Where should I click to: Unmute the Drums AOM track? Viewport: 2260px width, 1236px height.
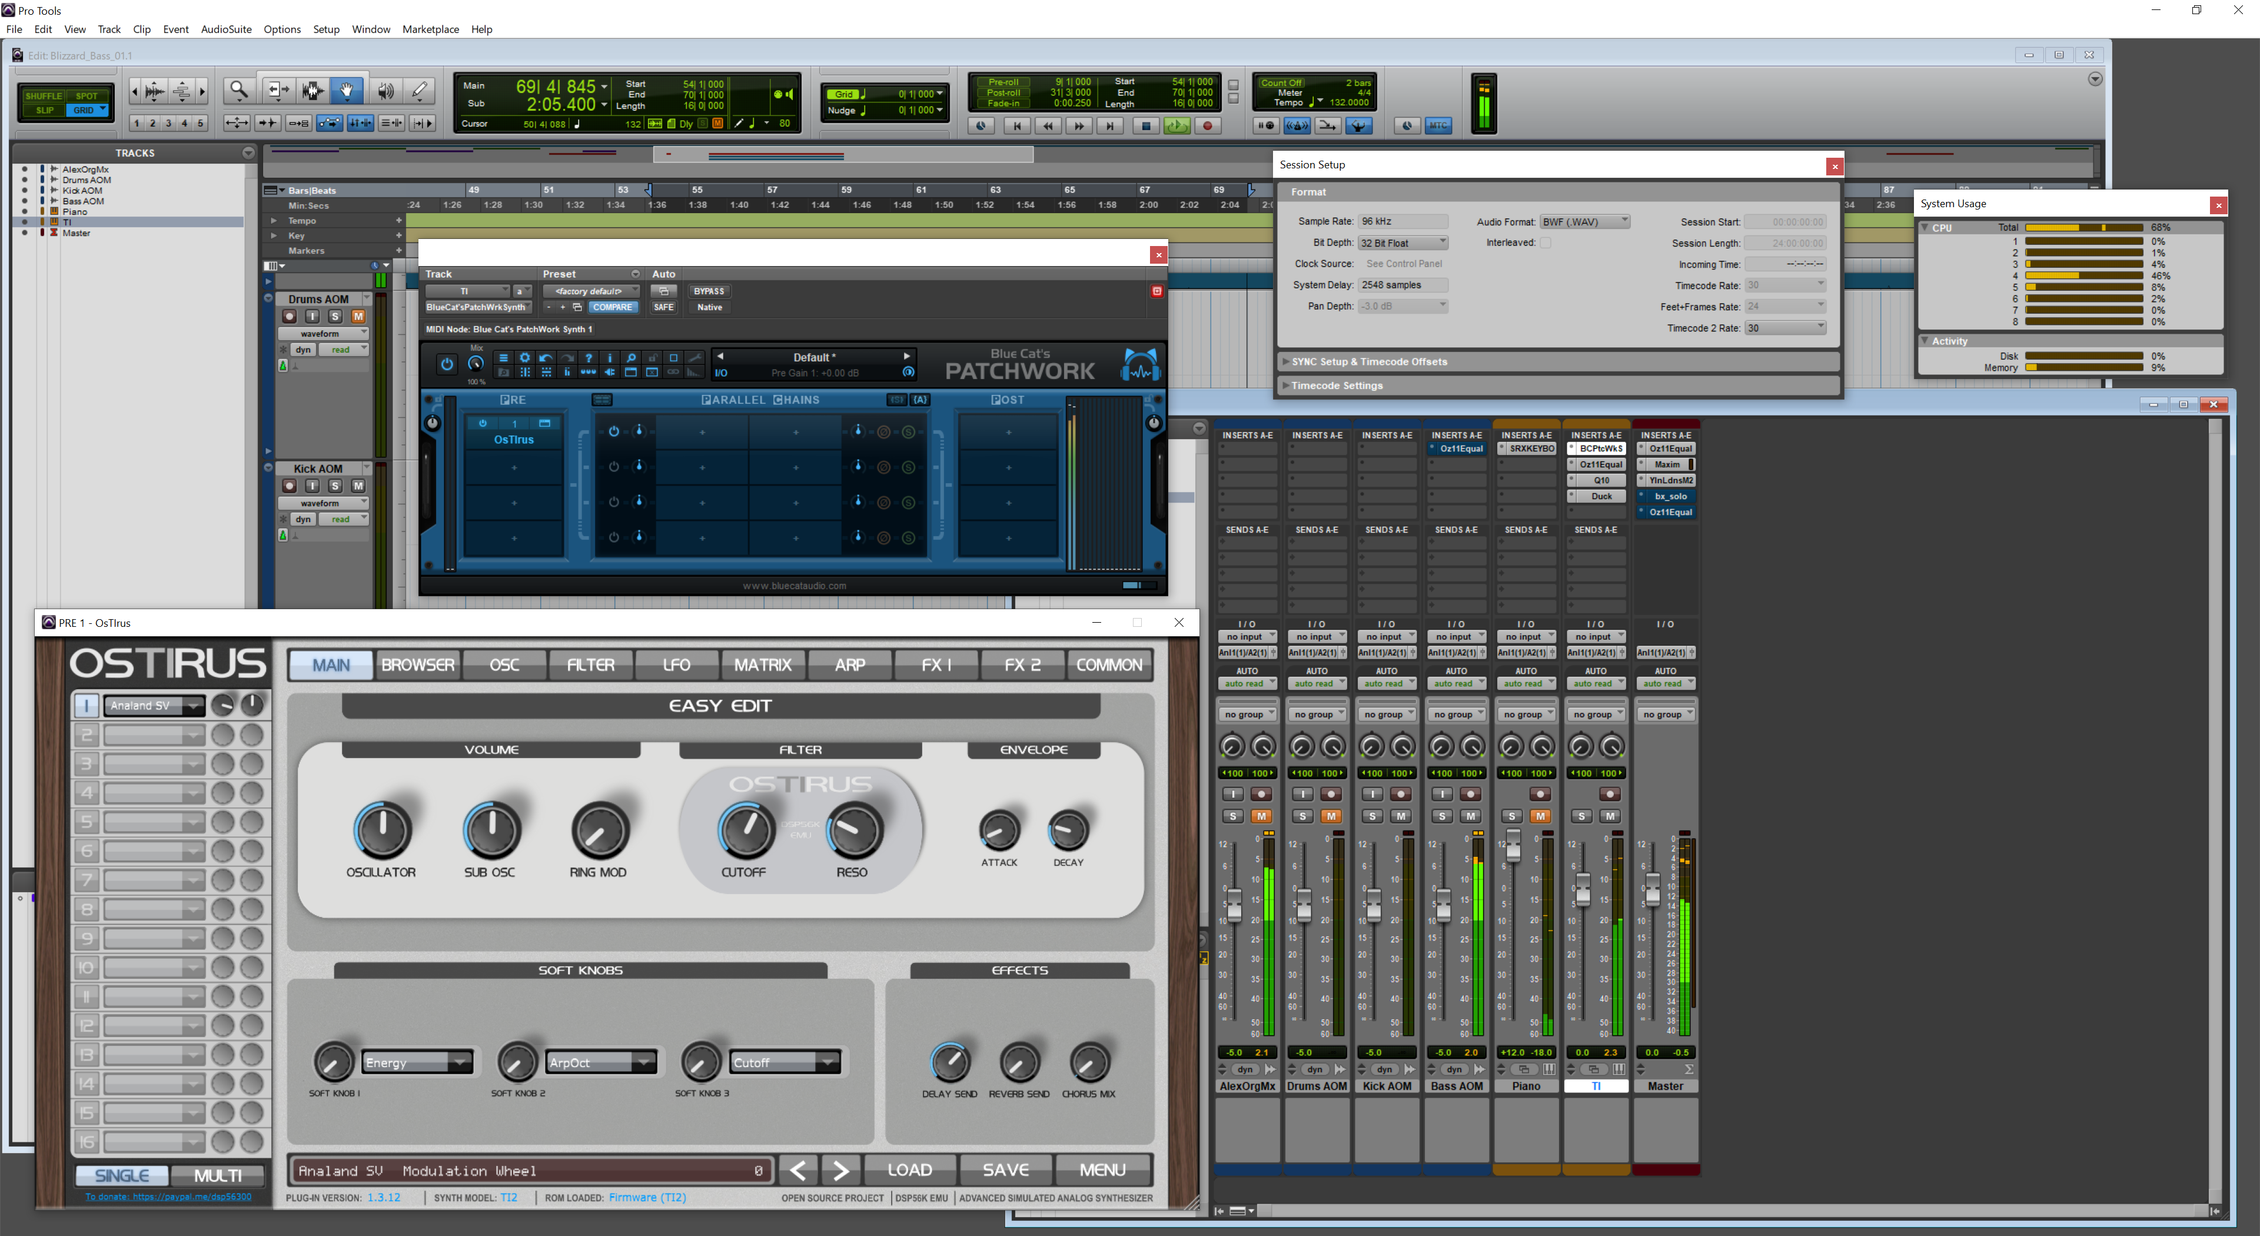pyautogui.click(x=358, y=317)
